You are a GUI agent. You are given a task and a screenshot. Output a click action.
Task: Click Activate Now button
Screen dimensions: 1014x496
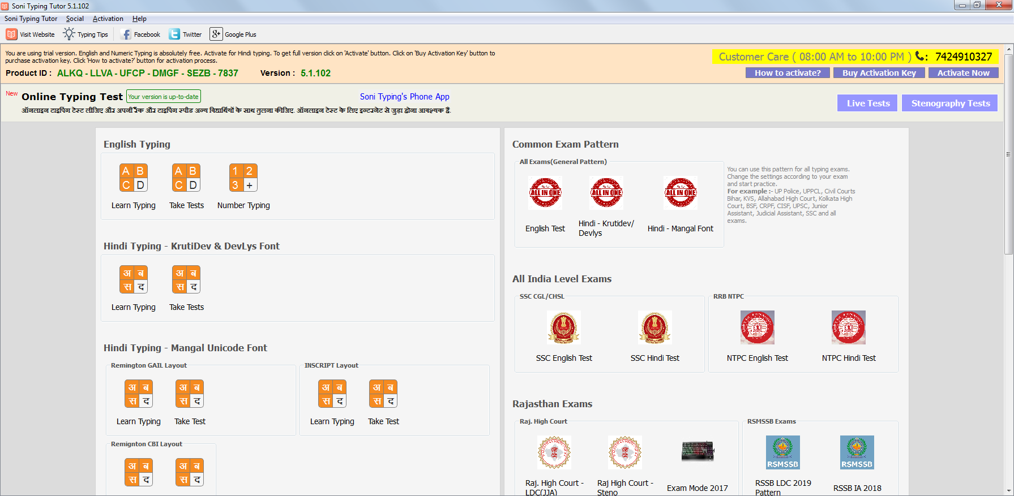point(964,73)
